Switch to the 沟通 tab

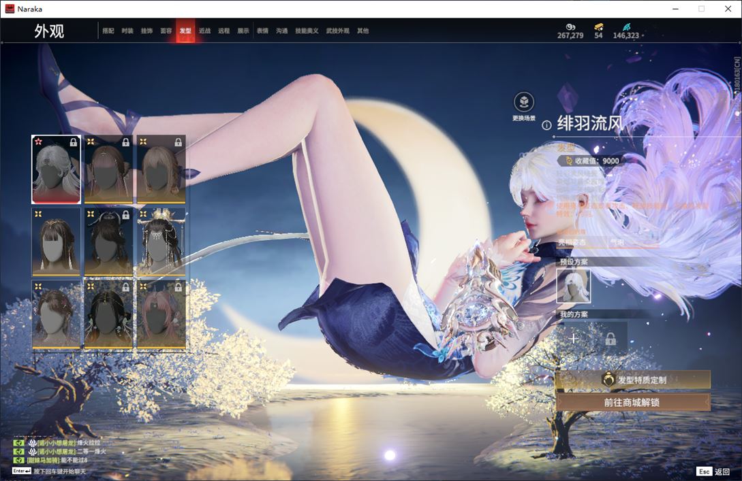[x=282, y=31]
